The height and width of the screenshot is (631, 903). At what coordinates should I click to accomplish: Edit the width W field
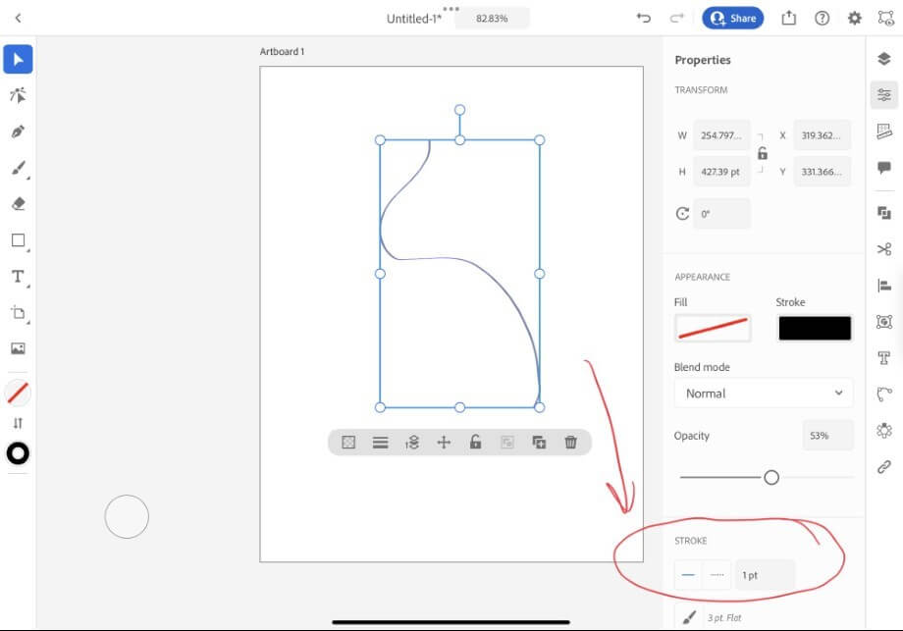pos(721,135)
